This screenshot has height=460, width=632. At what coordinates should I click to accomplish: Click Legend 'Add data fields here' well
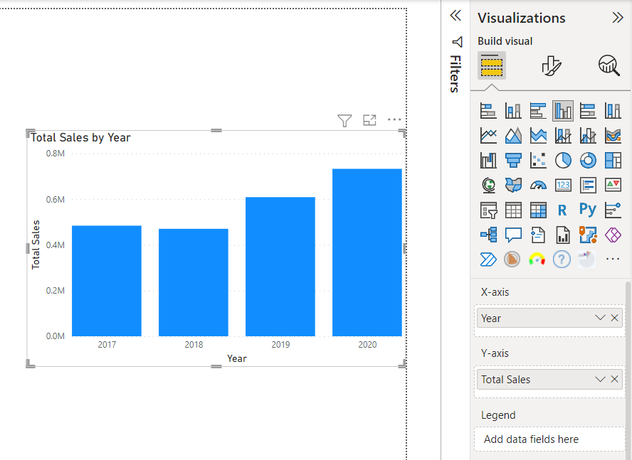point(549,439)
